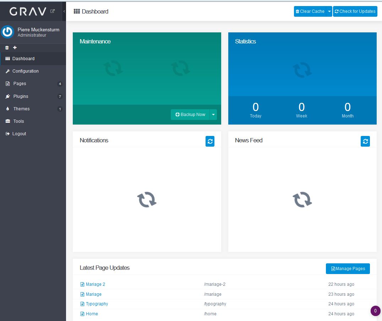Open the Typography page link

click(97, 304)
